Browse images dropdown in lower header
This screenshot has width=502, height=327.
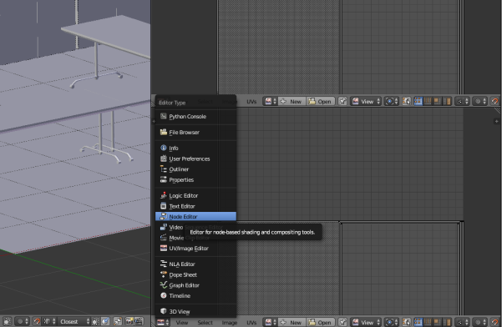pyautogui.click(x=270, y=322)
